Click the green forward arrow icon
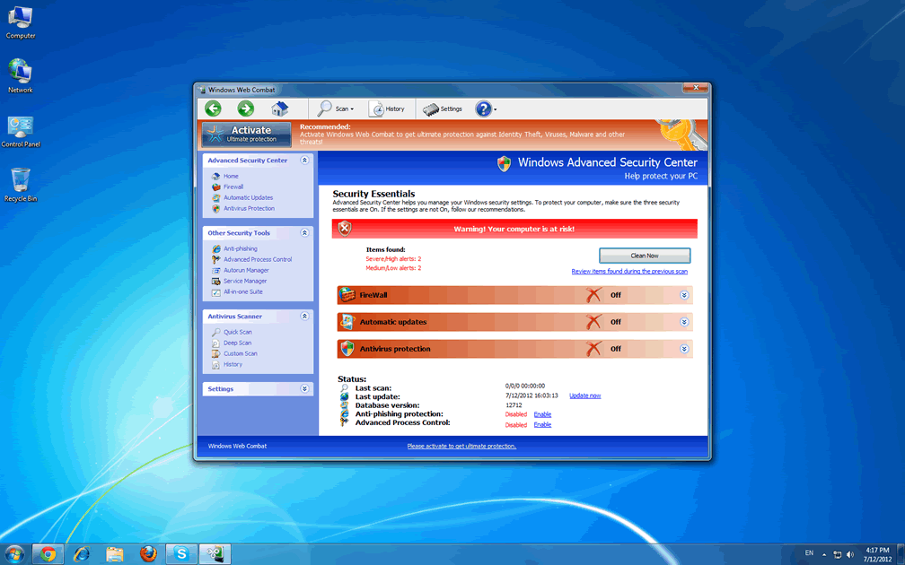Image resolution: width=905 pixels, height=565 pixels. (245, 109)
